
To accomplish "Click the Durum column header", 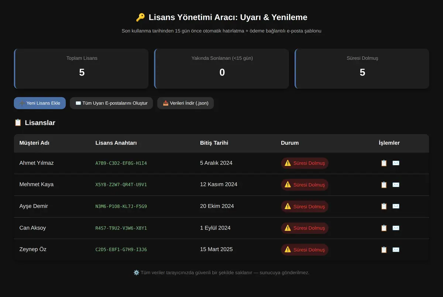I will pyautogui.click(x=290, y=143).
